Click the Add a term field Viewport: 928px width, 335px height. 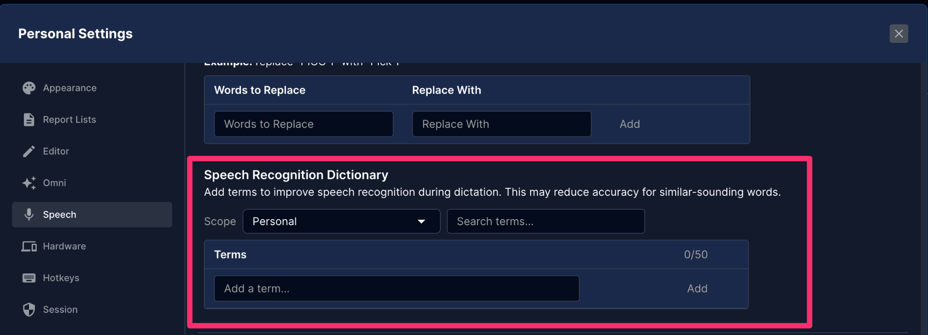tap(396, 289)
